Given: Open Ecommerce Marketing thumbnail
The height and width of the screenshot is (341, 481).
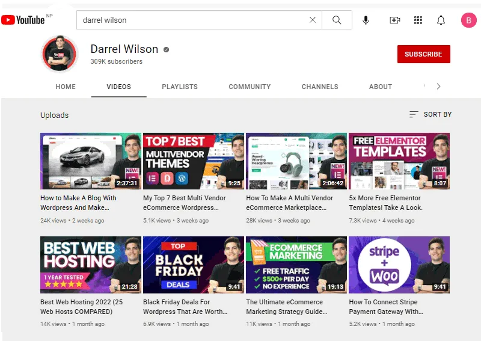Looking at the screenshot, I should pyautogui.click(x=296, y=265).
